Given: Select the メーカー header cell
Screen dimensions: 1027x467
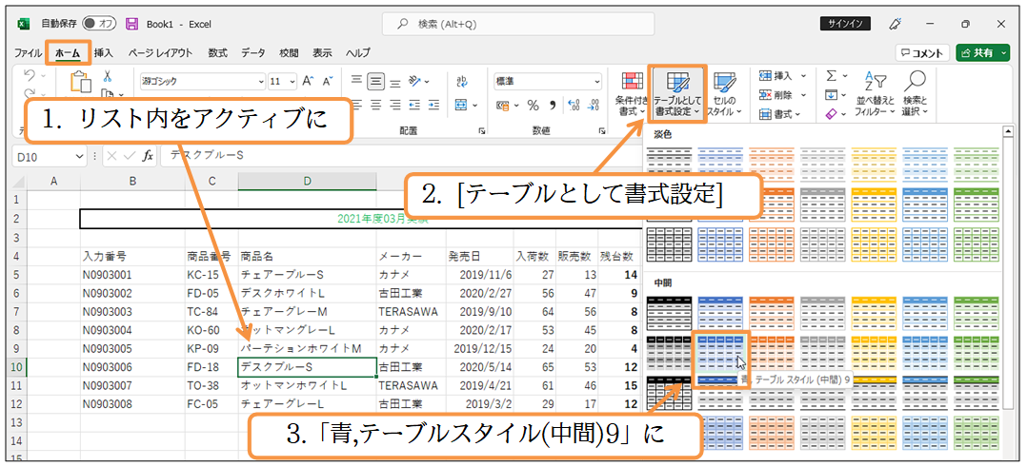Looking at the screenshot, I should point(411,256).
